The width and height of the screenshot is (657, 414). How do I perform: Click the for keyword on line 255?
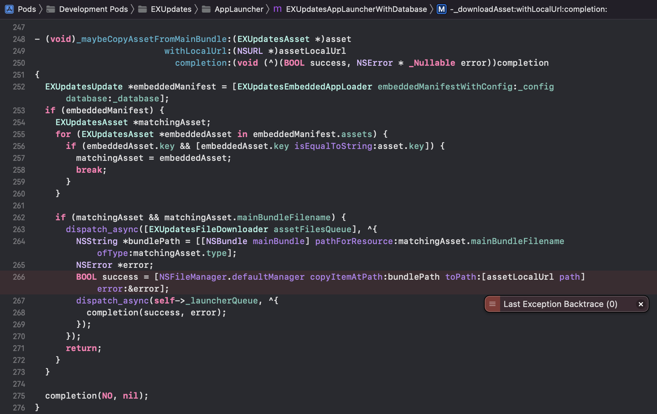click(63, 134)
